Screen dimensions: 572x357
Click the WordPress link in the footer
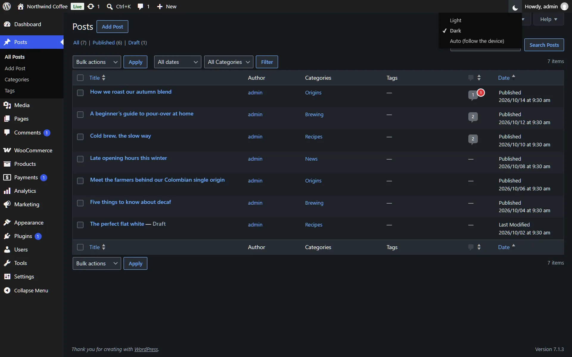146,349
